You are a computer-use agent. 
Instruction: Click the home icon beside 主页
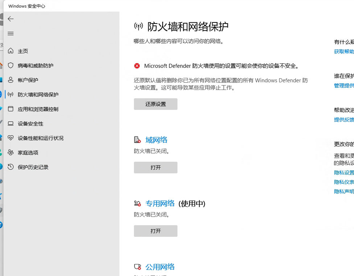(11, 51)
